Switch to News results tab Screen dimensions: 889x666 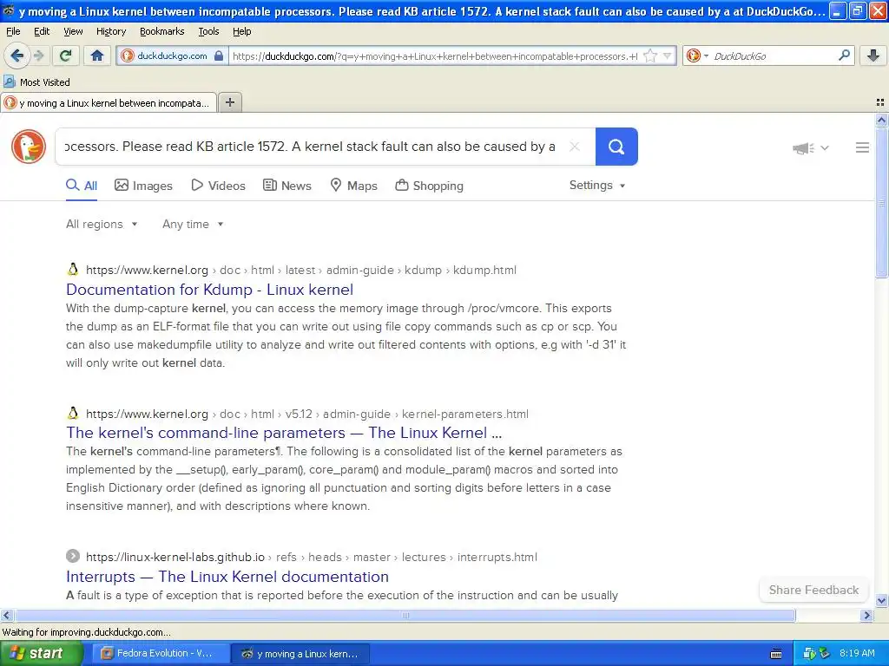(x=287, y=186)
